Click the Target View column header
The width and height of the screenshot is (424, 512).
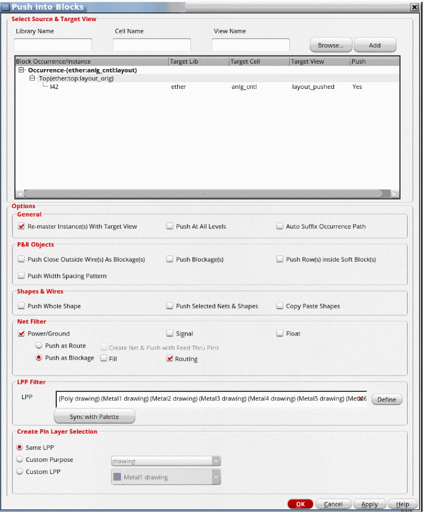tap(320, 61)
